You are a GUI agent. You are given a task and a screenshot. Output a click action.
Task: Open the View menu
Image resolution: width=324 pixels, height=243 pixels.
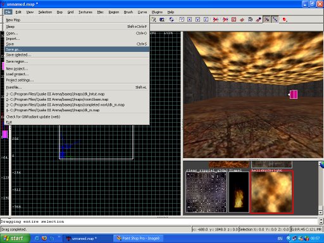[30, 12]
